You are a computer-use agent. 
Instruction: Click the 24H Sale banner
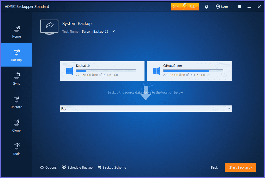pos(185,7)
